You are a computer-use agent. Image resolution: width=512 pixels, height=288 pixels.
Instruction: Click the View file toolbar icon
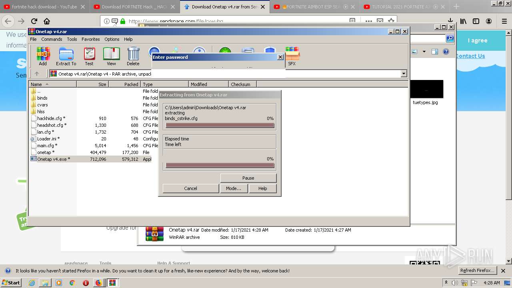[111, 56]
